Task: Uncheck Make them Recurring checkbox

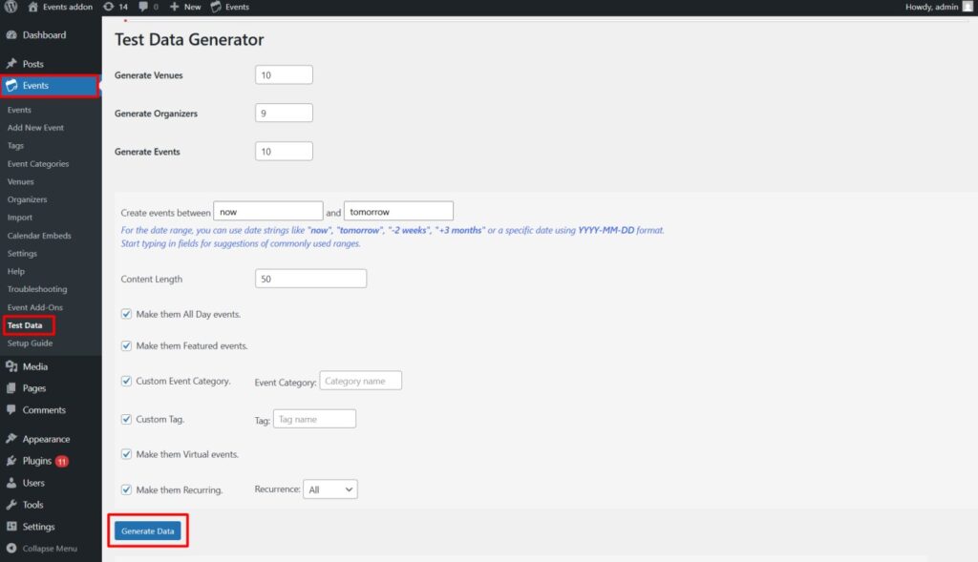Action: click(x=127, y=489)
